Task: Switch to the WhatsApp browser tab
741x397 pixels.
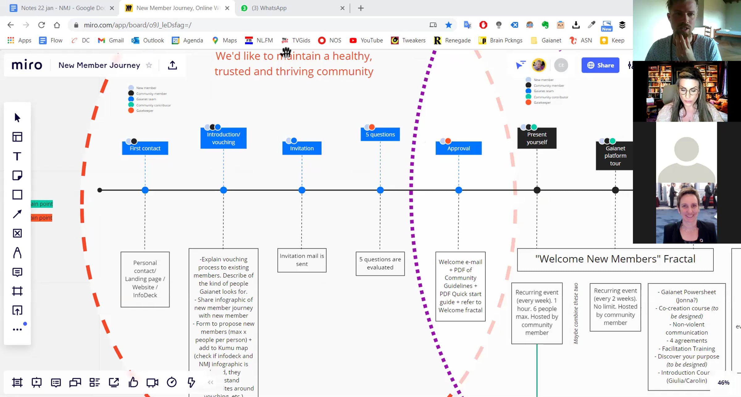Action: point(269,8)
